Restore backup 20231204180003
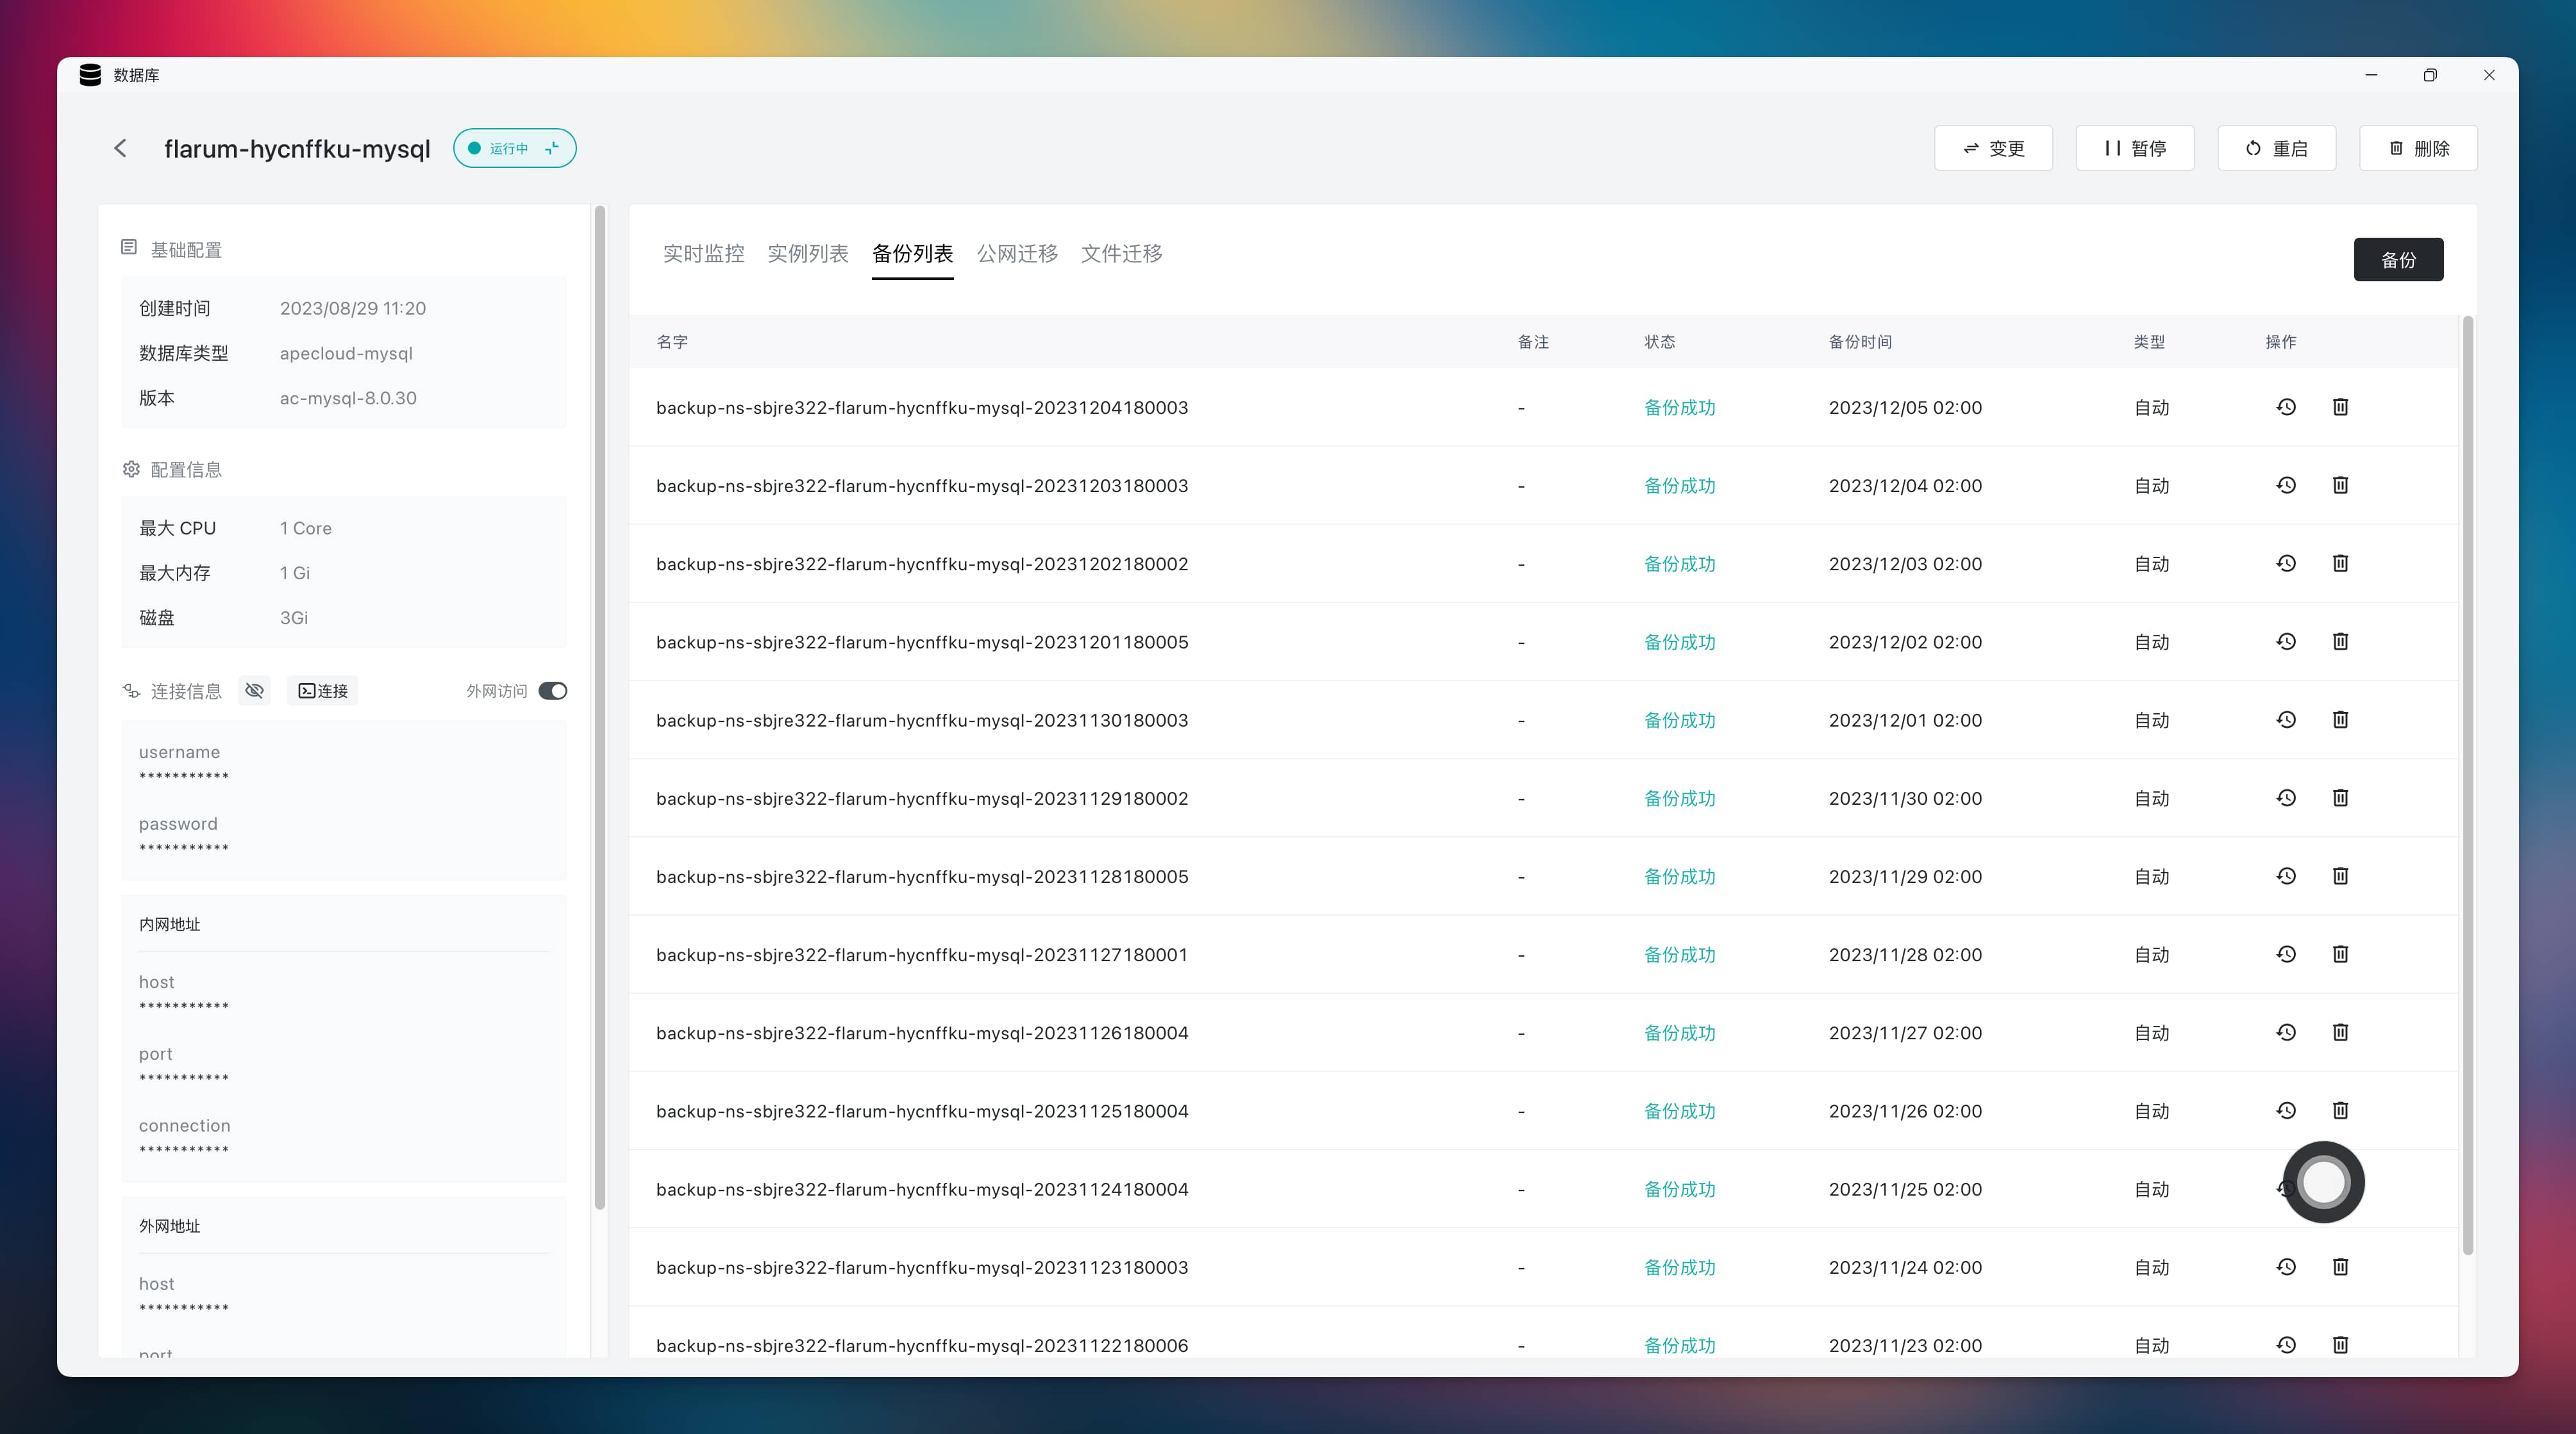This screenshot has width=2576, height=1434. (x=2286, y=407)
